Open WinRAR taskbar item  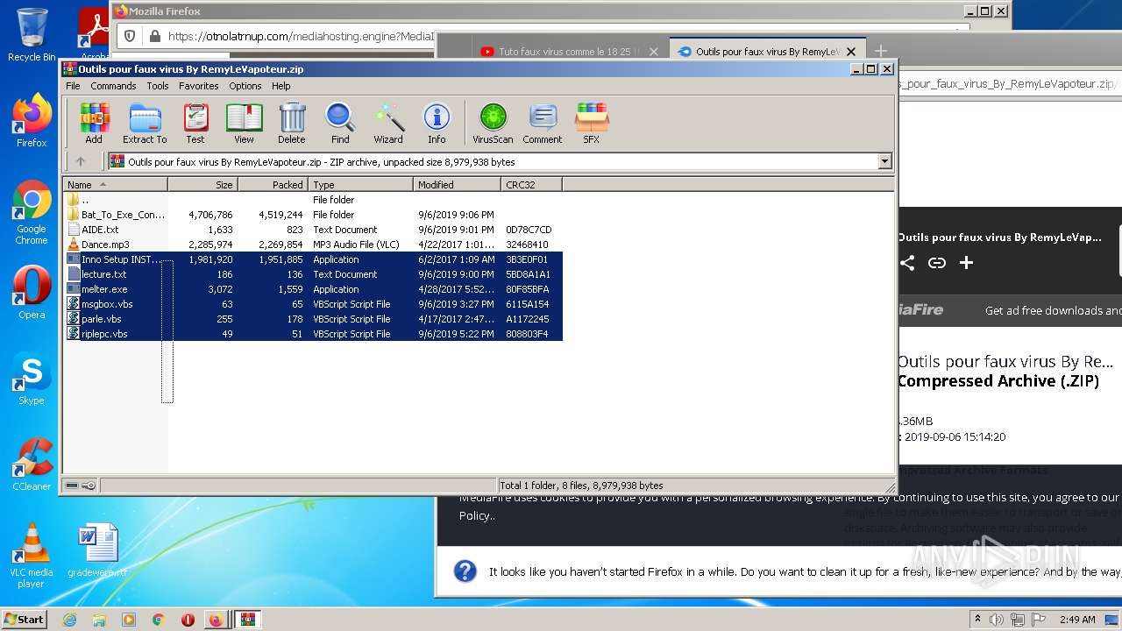(247, 620)
